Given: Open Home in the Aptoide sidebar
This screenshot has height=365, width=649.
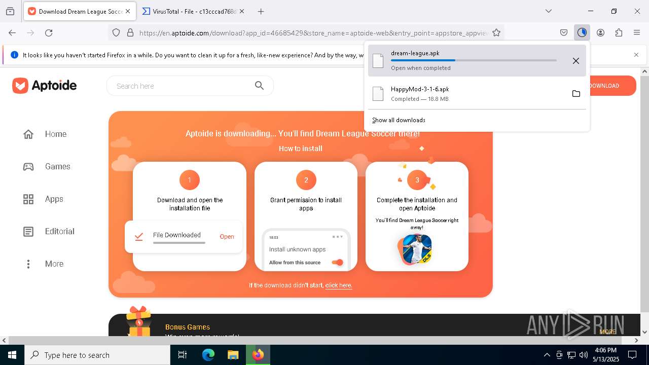Looking at the screenshot, I should point(45,134).
